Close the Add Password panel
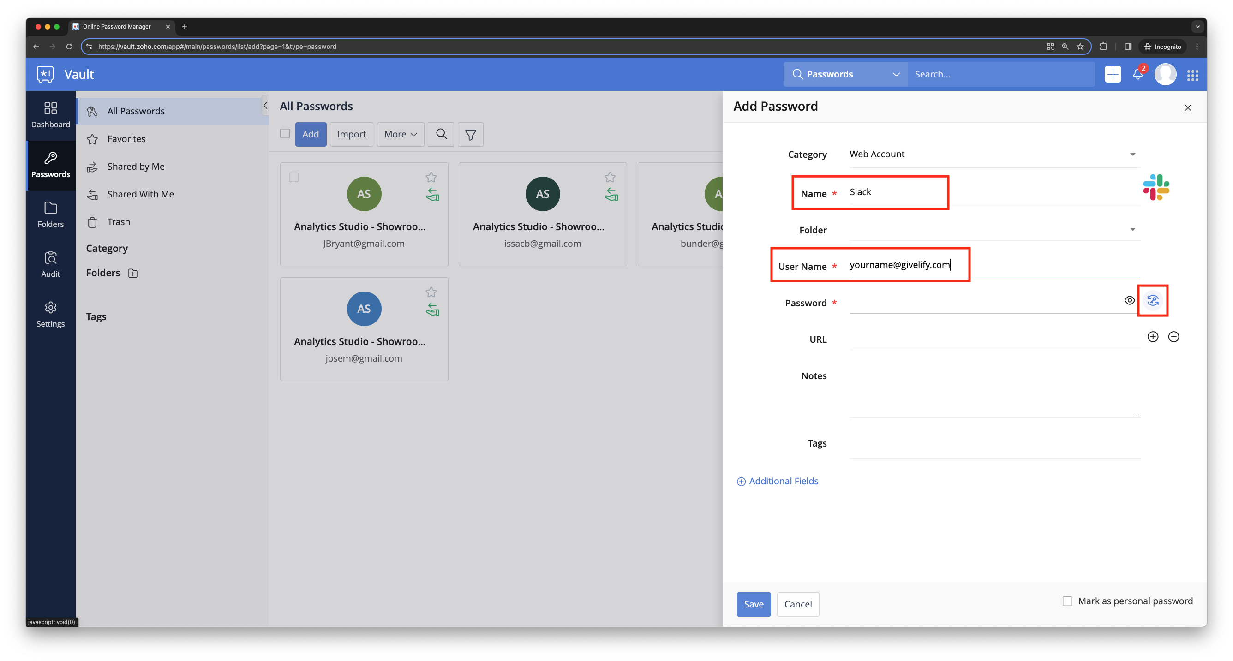This screenshot has width=1233, height=661. 1187,107
